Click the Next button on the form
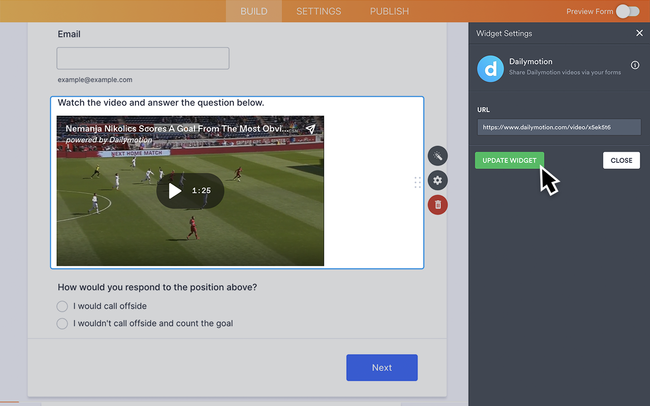The width and height of the screenshot is (650, 406). 382,367
